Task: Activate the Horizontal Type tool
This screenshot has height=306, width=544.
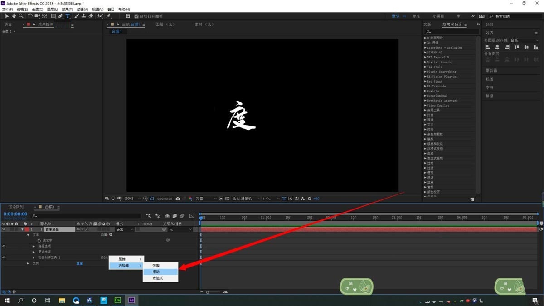Action: tap(68, 16)
